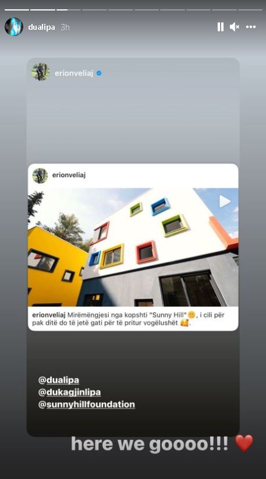The width and height of the screenshot is (266, 479).
Task: Tap the @sunnyhillfoundation mention
Action: [87, 404]
